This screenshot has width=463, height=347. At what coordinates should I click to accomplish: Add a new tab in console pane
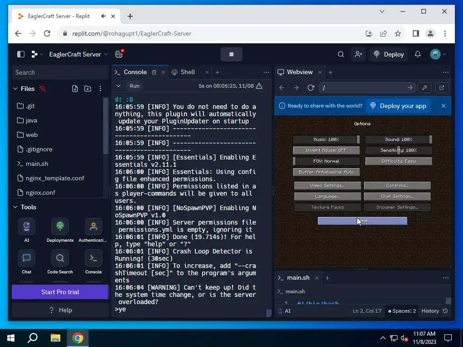pyautogui.click(x=217, y=72)
